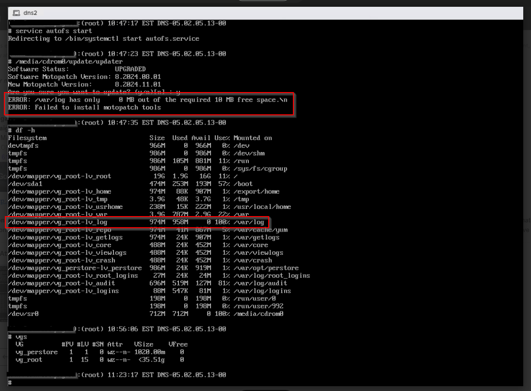Click the vg_perstore volume group row
531x391 pixels.
(100, 352)
